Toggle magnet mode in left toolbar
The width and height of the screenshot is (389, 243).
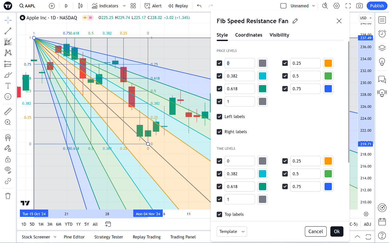(8, 137)
